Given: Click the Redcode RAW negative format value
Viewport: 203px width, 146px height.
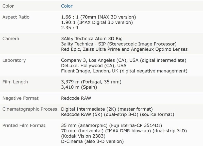Looking at the screenshot, I should tap(76, 98).
